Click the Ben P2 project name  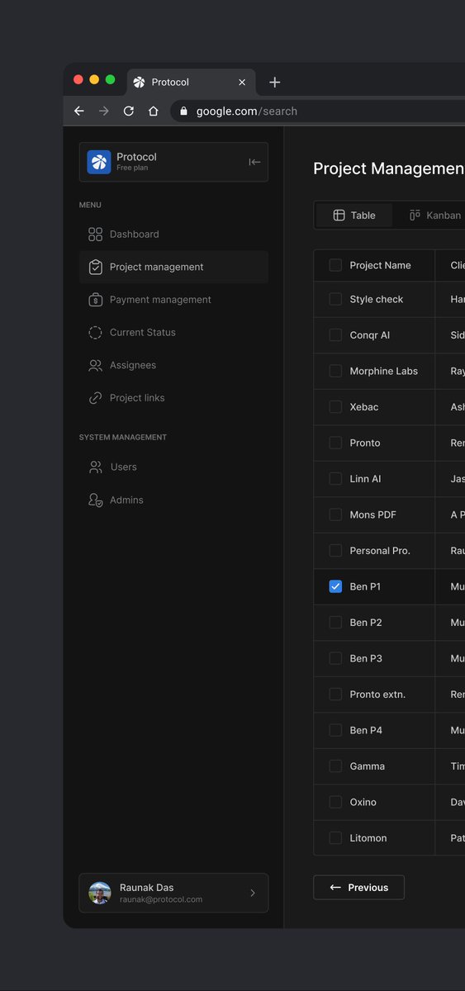366,623
